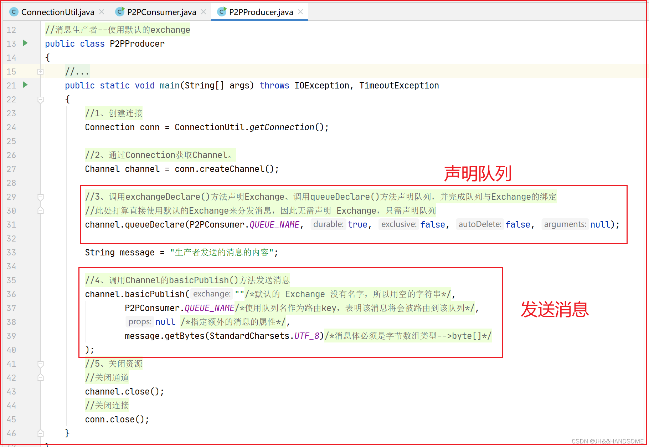649x447 pixels.
Task: Close the ConnectionUtil.java tab
Action: coord(102,12)
